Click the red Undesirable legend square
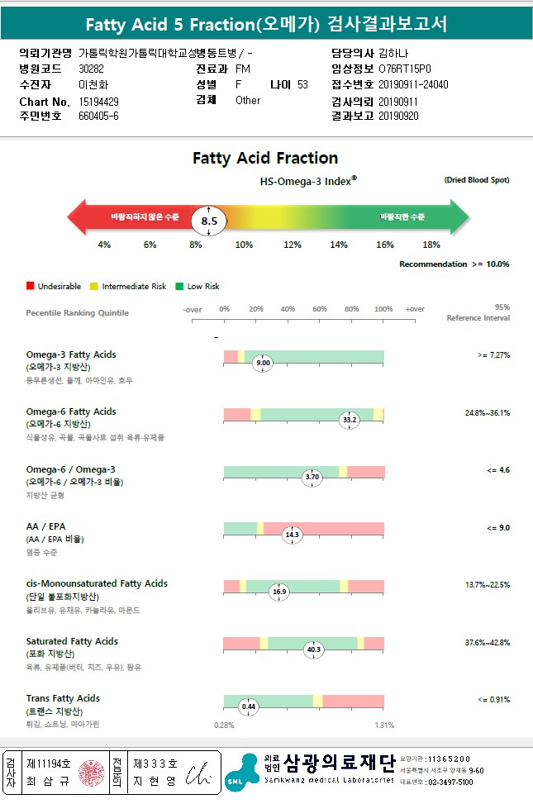Image resolution: width=533 pixels, height=804 pixels. (30, 286)
